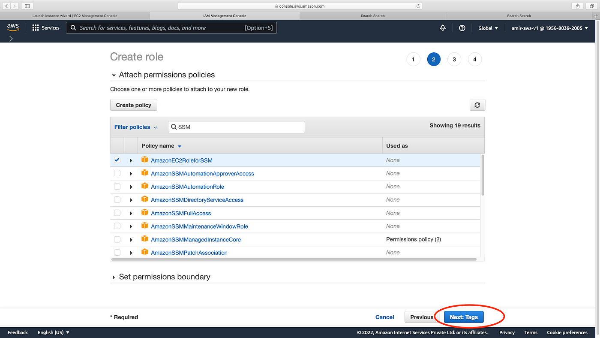The image size is (600, 338).
Task: Click the Safari back arrow
Action: (x=6, y=6)
